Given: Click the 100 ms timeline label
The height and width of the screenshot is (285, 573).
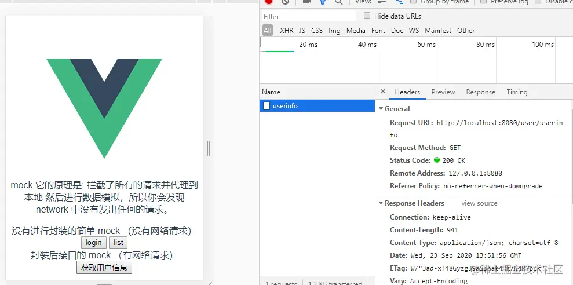Looking at the screenshot, I should (x=543, y=45).
